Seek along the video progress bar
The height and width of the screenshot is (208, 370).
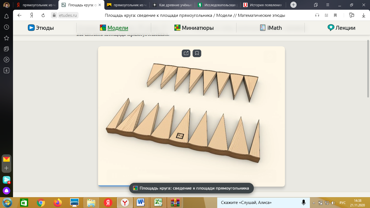click(191, 186)
